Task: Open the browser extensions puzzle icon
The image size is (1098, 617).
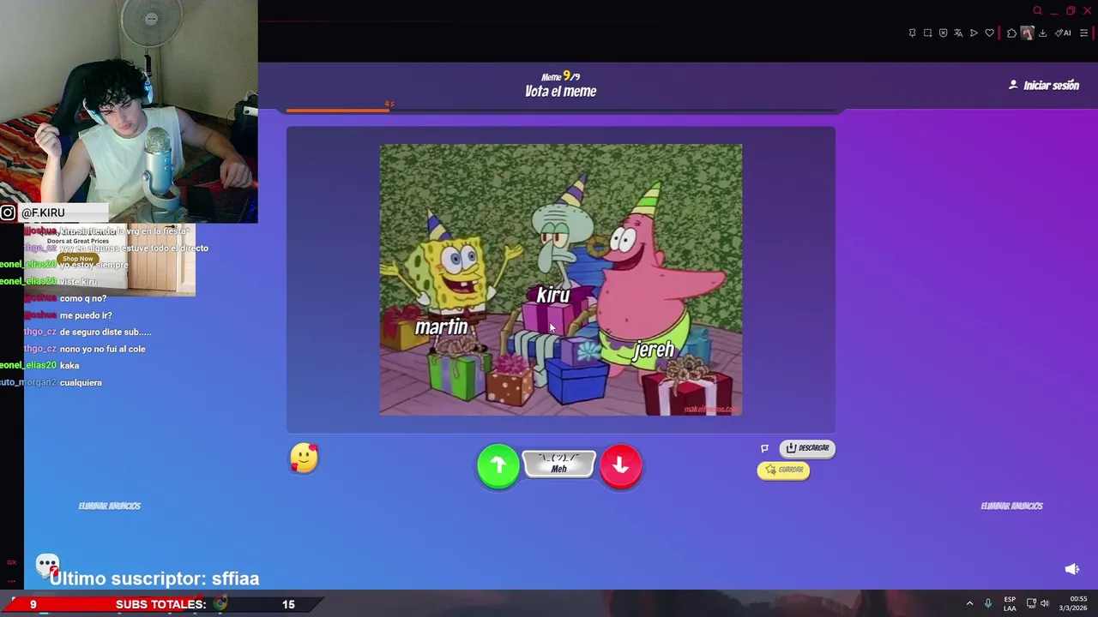Action: [x=1011, y=33]
